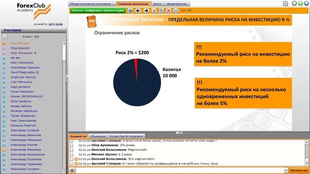Click orange status icon on 'Это мартингейл!' message
The image size is (310, 174).
coord(76,159)
